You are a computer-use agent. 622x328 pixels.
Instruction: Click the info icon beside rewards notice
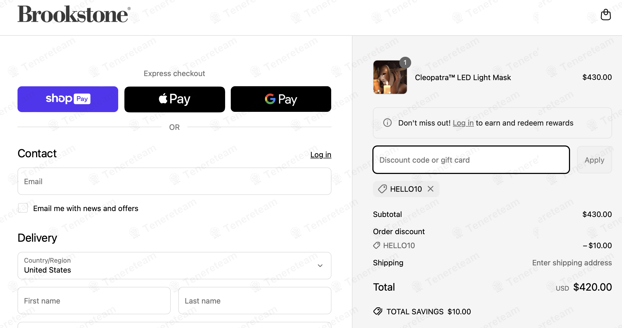[x=387, y=123]
